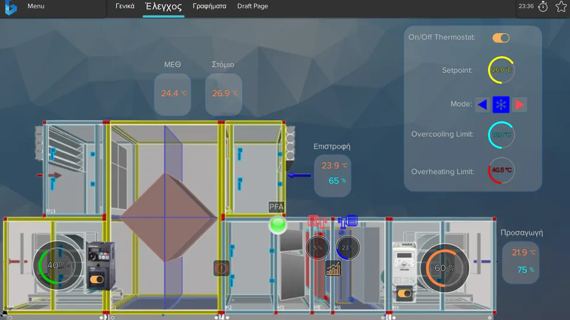Open the bar chart trends icon
Image resolution: width=570 pixels, height=320 pixels.
(333, 269)
